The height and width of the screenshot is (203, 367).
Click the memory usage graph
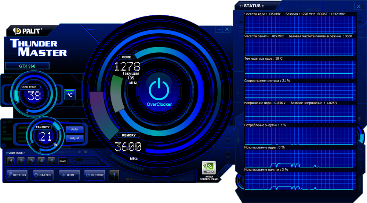click(300, 181)
